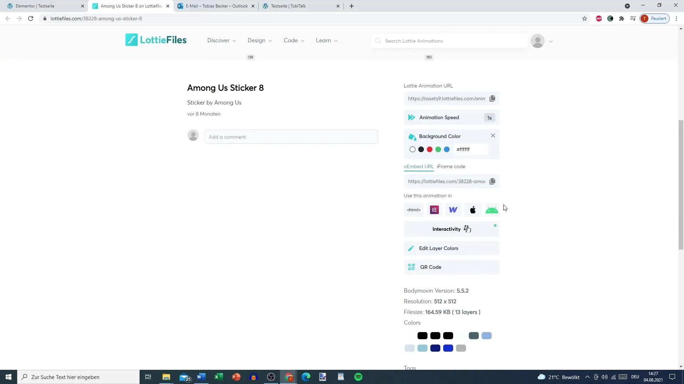Open Microsoft Edge from the taskbar
684x384 pixels.
pyautogui.click(x=306, y=377)
